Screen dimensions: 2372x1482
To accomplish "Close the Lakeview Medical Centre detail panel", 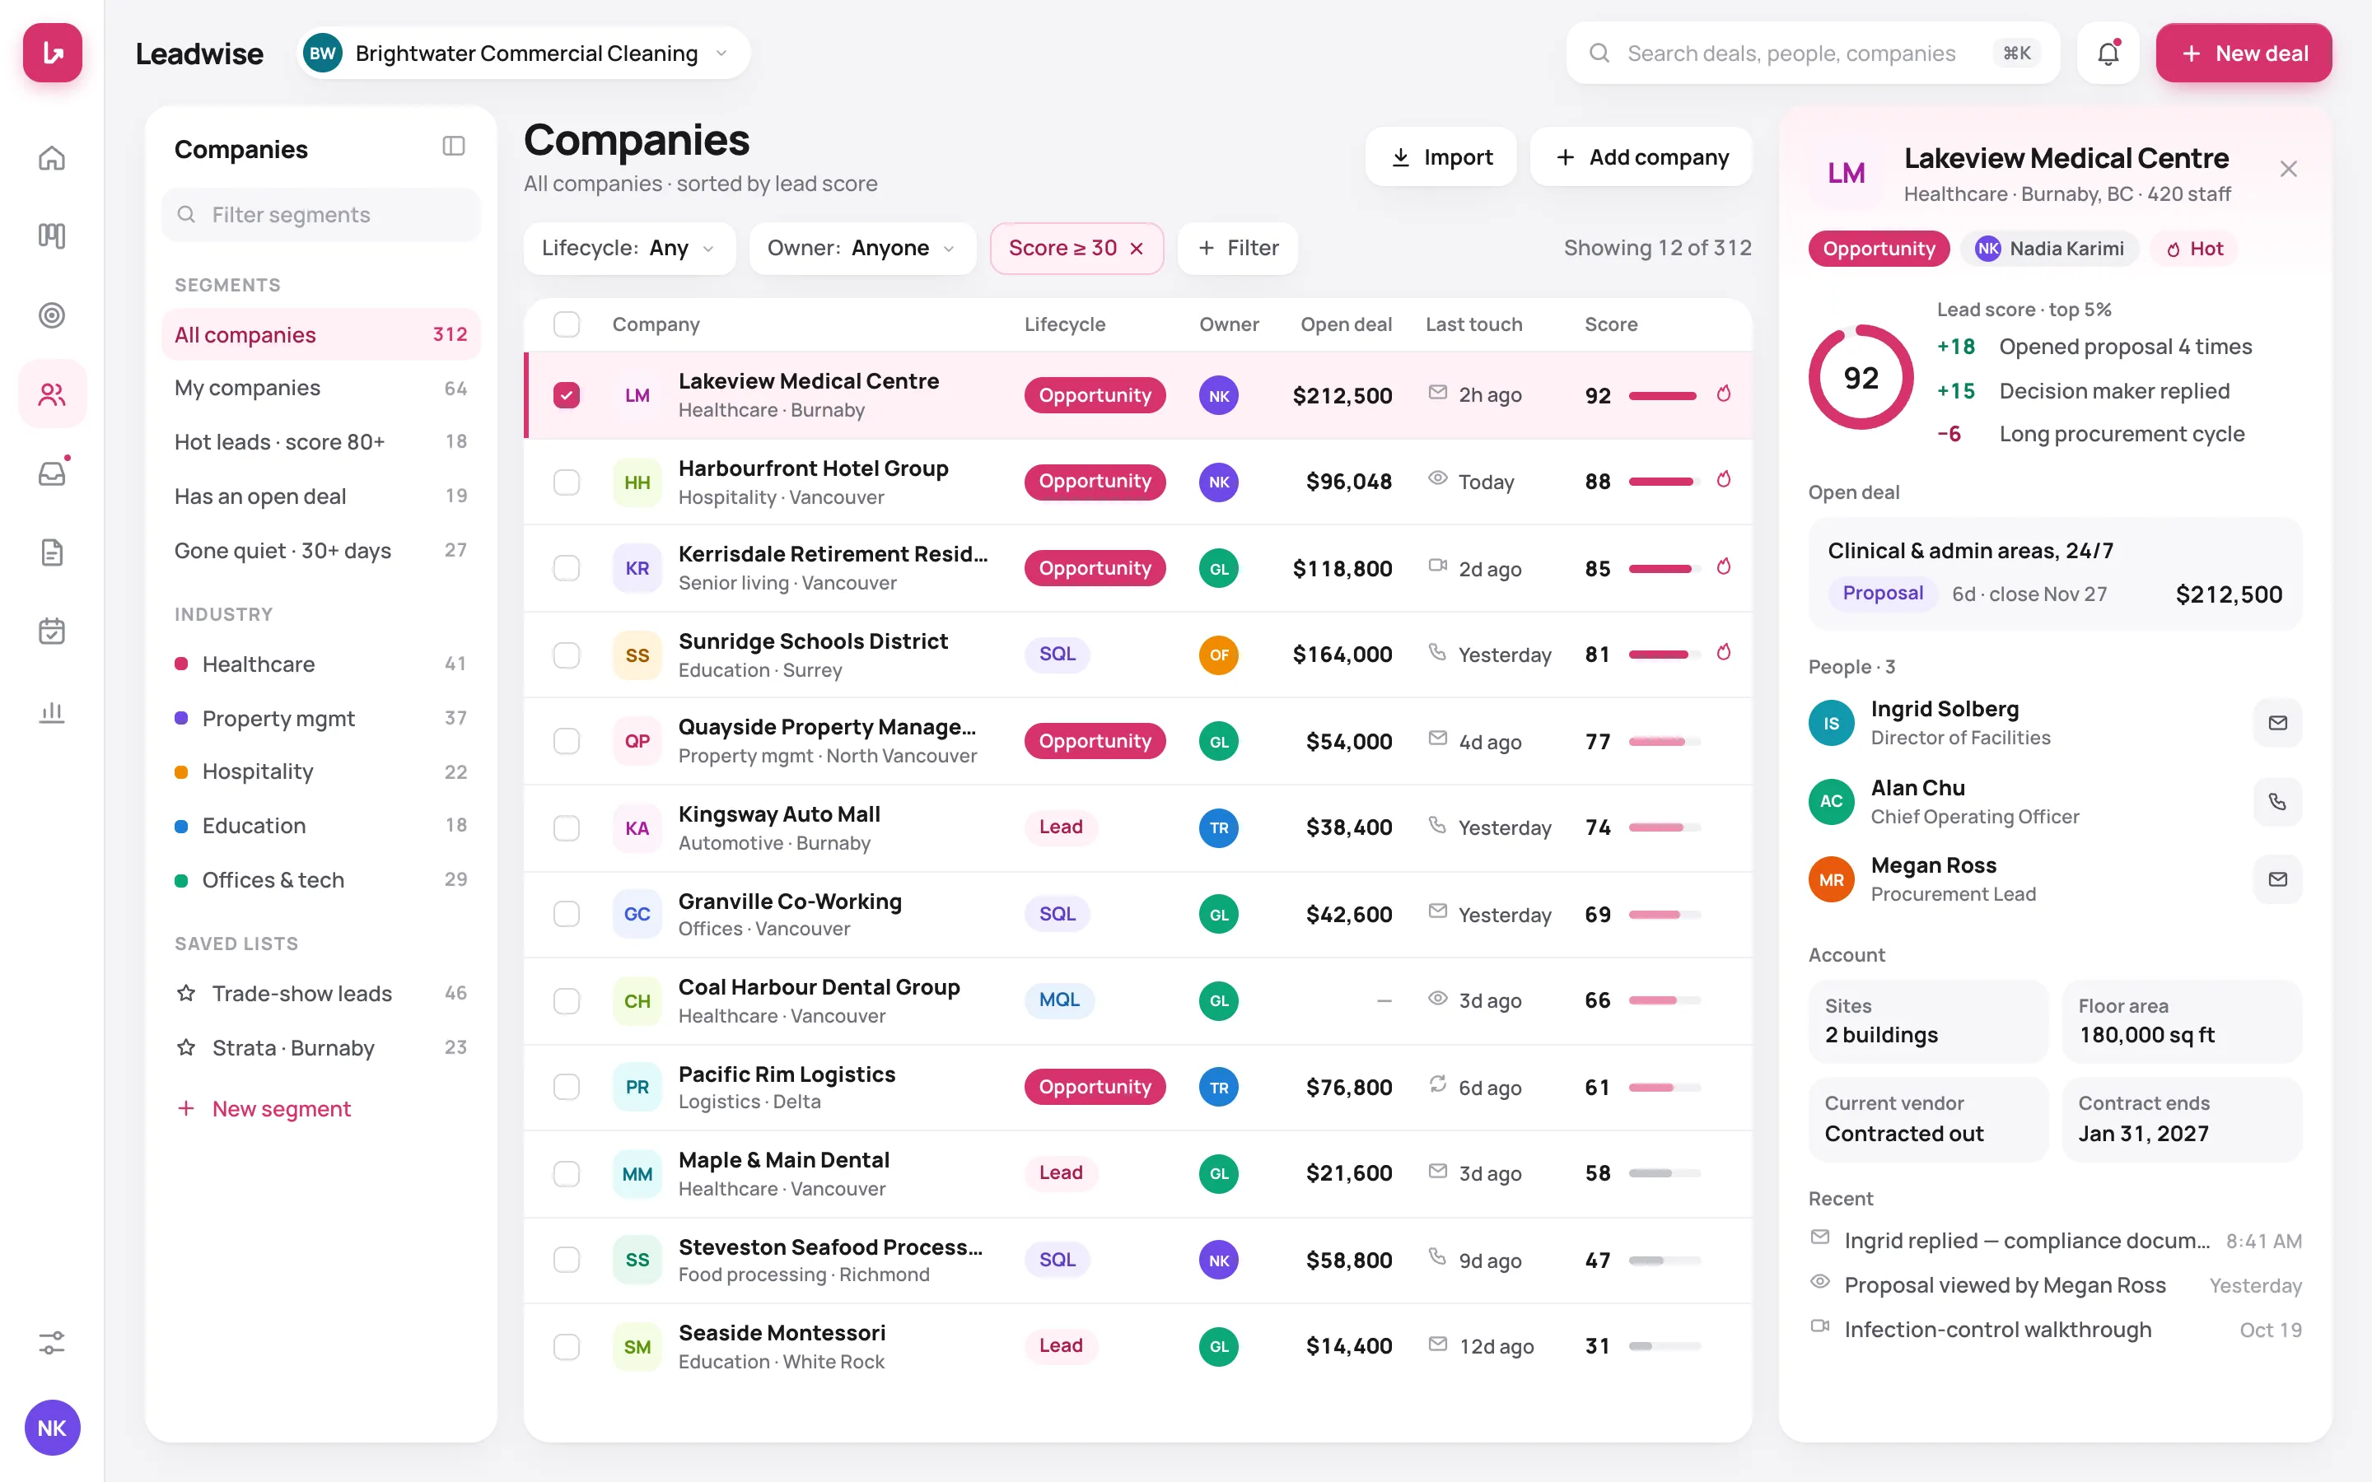I will 2288,169.
